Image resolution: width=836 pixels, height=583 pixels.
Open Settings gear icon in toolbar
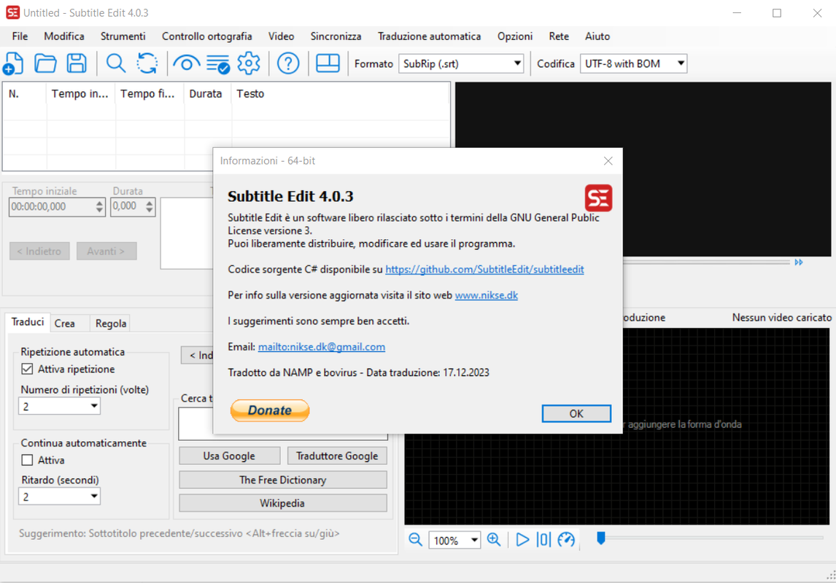tap(249, 63)
